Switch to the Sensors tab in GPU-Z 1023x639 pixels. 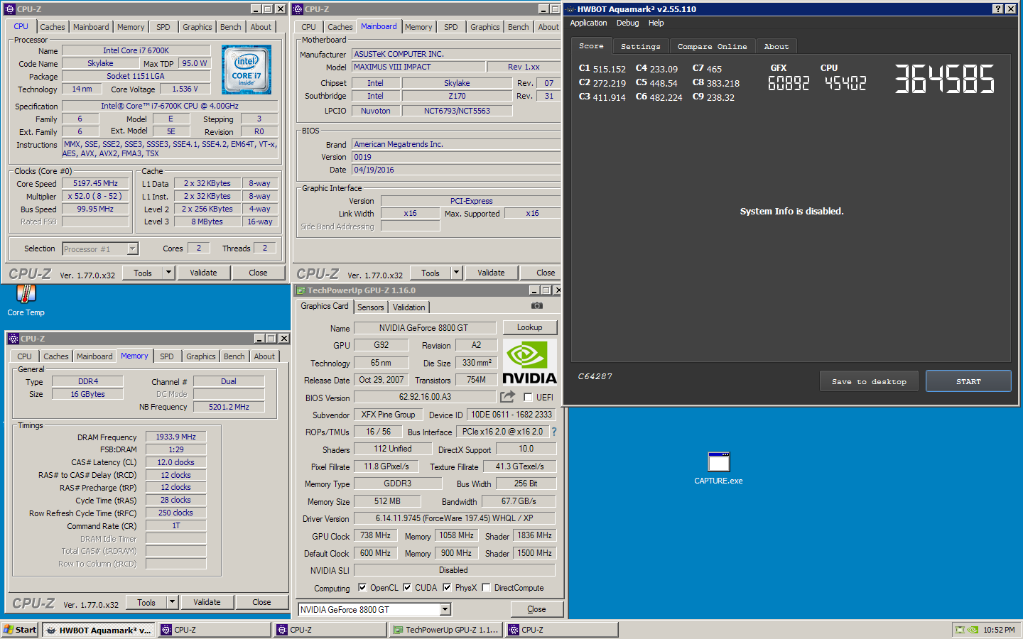[370, 307]
